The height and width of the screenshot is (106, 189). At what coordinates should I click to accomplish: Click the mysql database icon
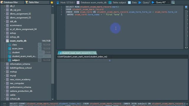click(x=7, y=76)
